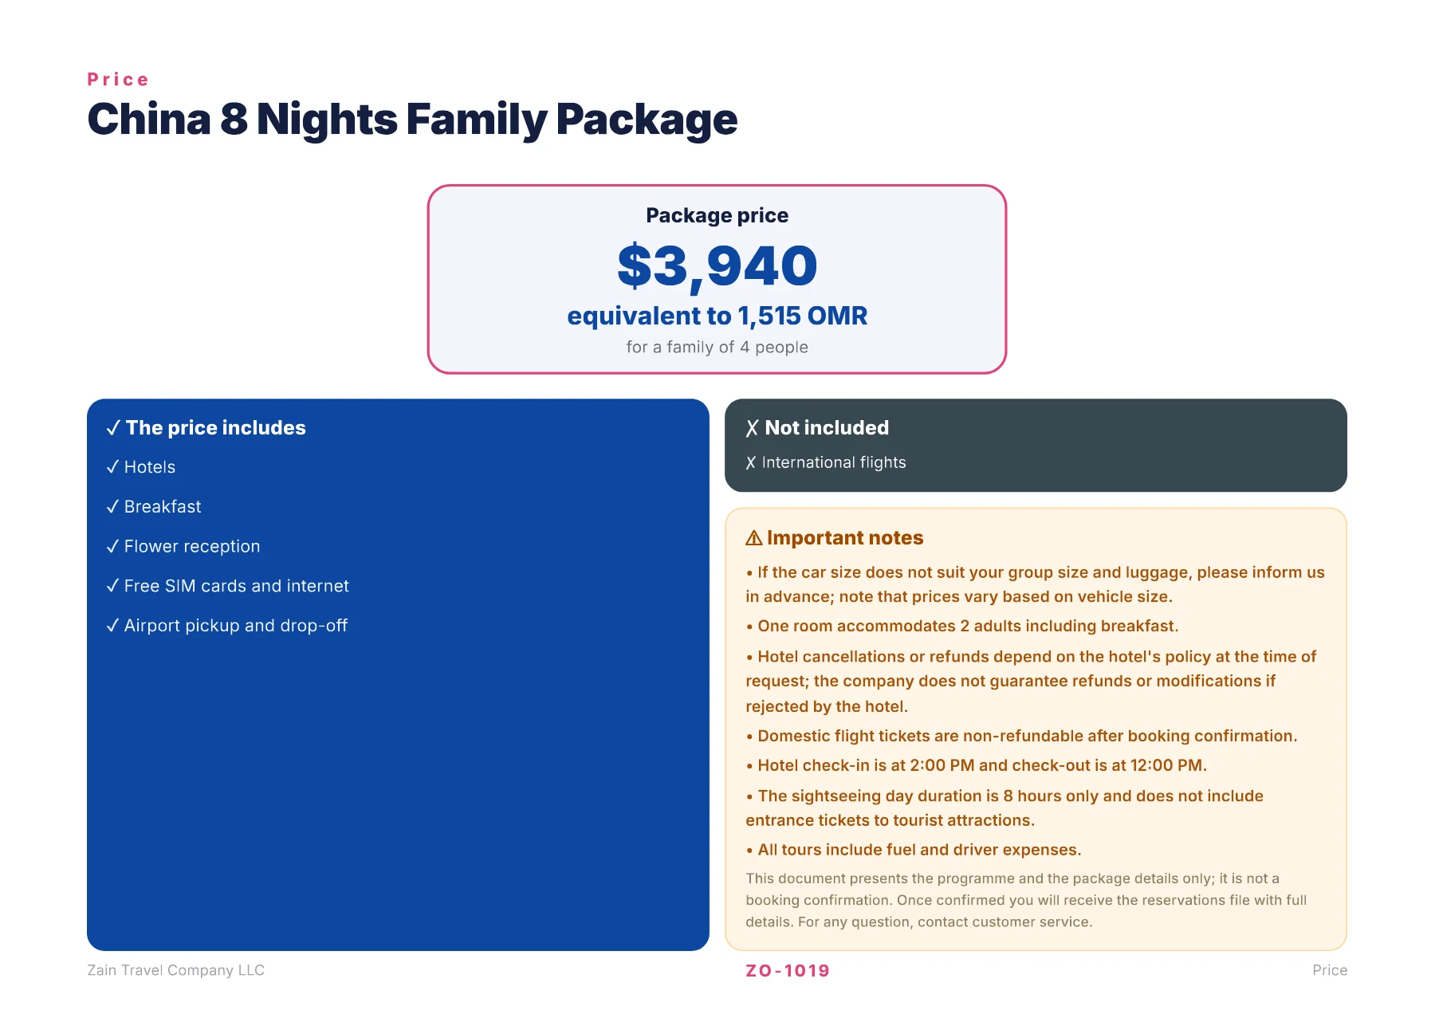The width and height of the screenshot is (1435, 1014).
Task: Click the pink Price label above the title
Action: coord(118,80)
